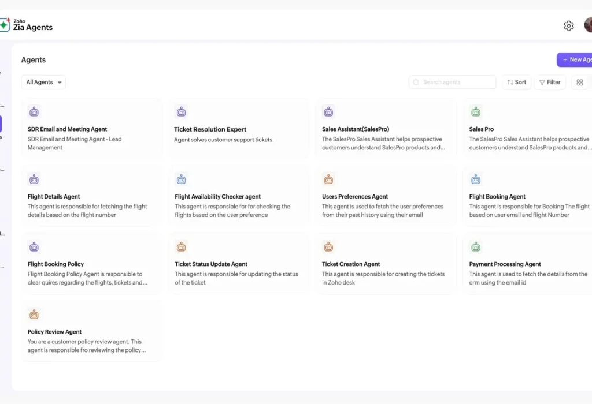Image resolution: width=592 pixels, height=404 pixels.
Task: Click the Flight Booking Policy robot icon
Action: pyautogui.click(x=34, y=247)
